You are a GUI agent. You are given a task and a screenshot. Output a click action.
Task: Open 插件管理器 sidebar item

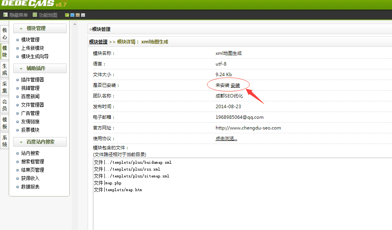tap(32, 80)
